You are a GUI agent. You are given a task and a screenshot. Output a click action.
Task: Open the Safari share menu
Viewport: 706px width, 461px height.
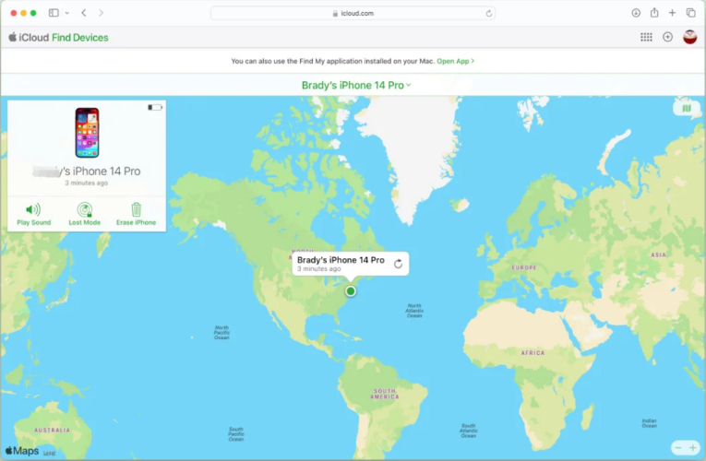[654, 13]
